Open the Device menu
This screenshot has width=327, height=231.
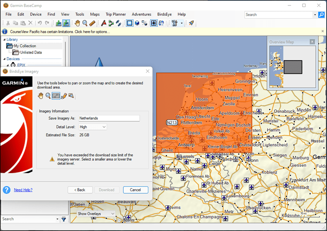36,14
